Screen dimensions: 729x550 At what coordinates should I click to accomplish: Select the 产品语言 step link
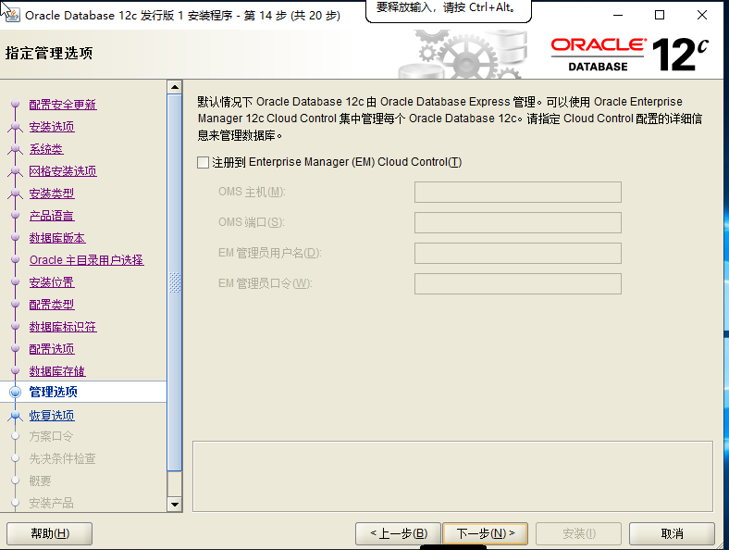[52, 216]
